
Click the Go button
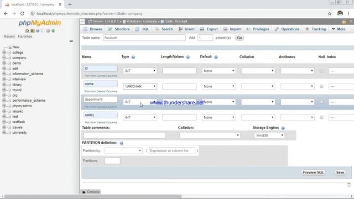tap(240, 38)
